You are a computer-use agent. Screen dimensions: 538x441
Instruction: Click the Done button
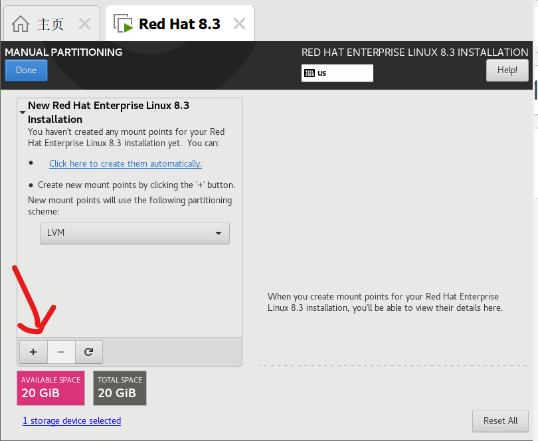pos(25,70)
